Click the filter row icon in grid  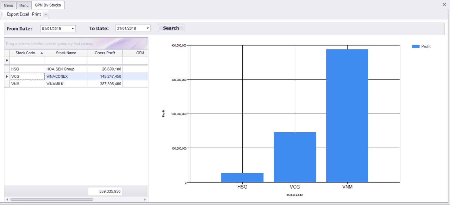pos(7,61)
